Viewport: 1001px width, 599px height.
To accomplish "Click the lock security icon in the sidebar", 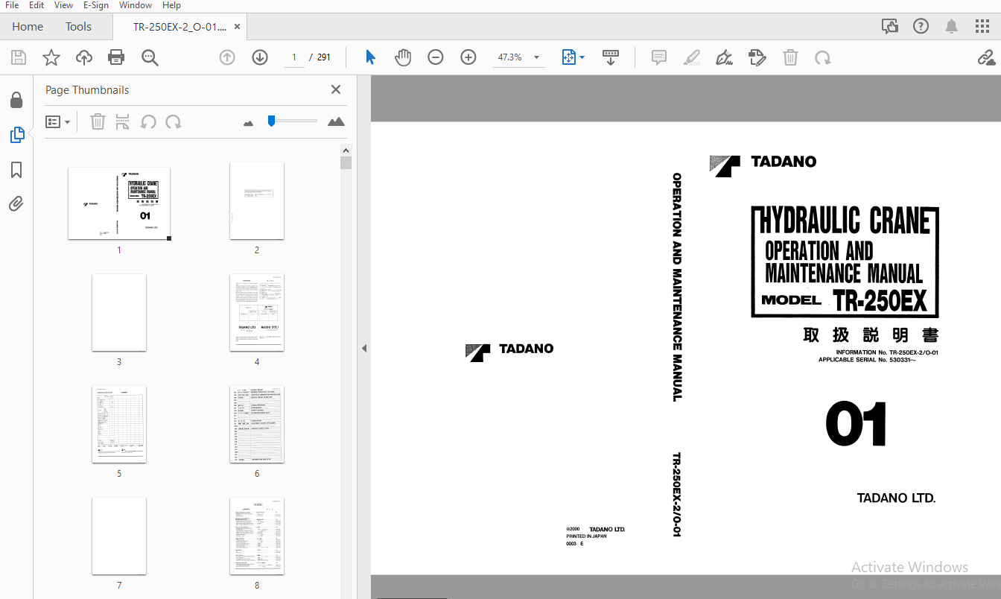I will click(16, 100).
